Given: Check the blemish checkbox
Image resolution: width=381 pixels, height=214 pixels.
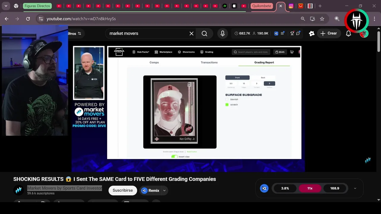Looking at the screenshot, I should [227, 100].
